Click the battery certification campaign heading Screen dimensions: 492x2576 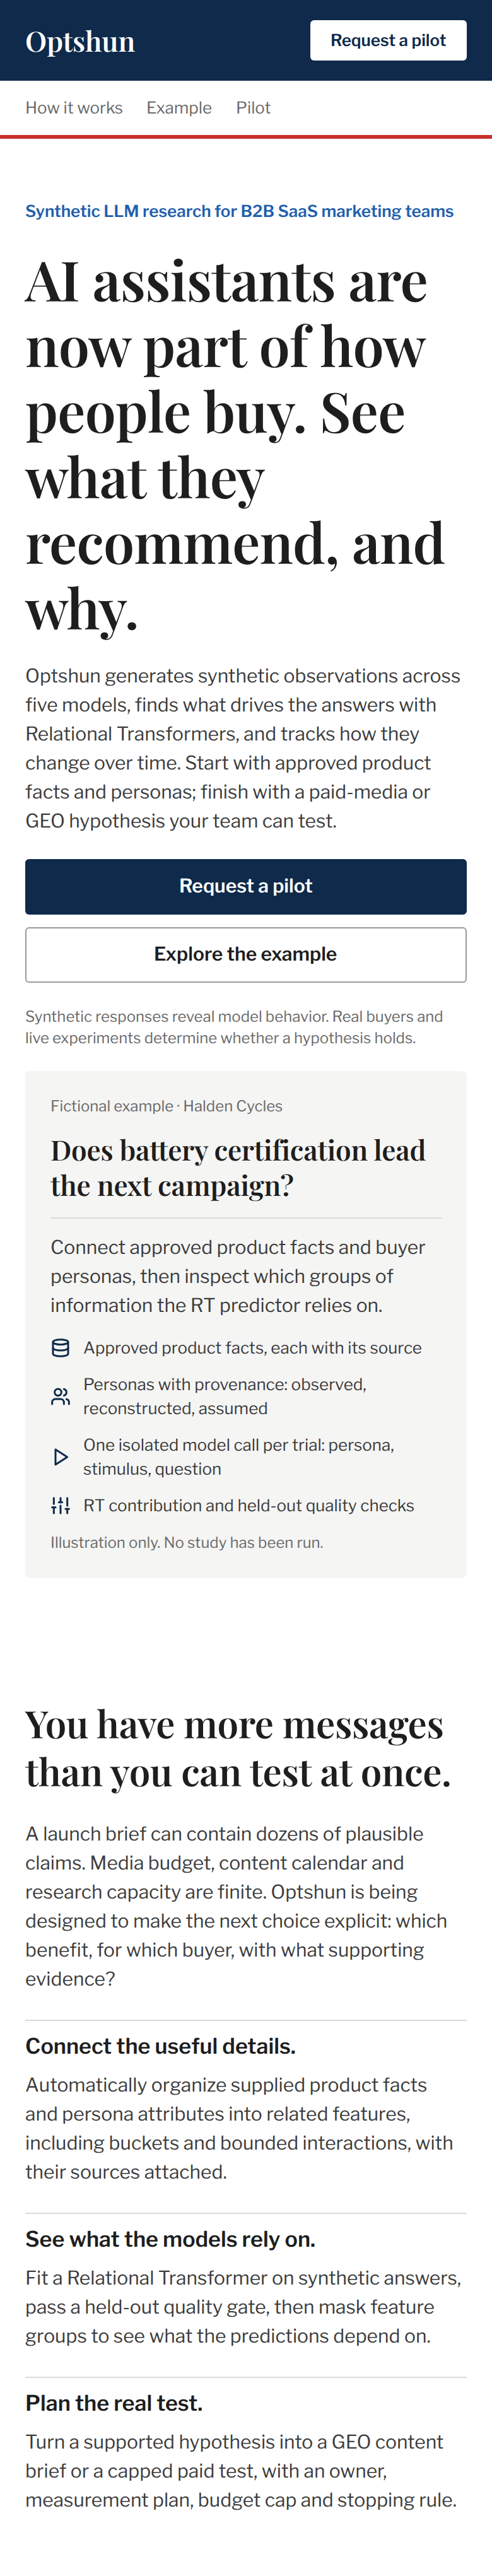pyautogui.click(x=238, y=1168)
